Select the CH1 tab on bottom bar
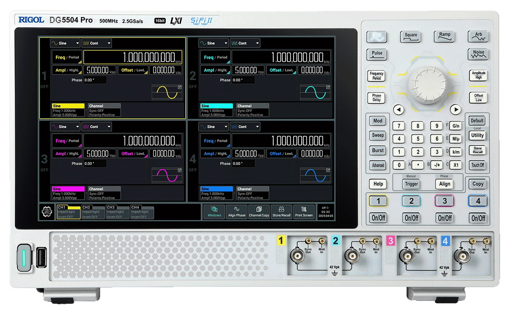Viewport: 510px width, 316px height. [x=68, y=212]
